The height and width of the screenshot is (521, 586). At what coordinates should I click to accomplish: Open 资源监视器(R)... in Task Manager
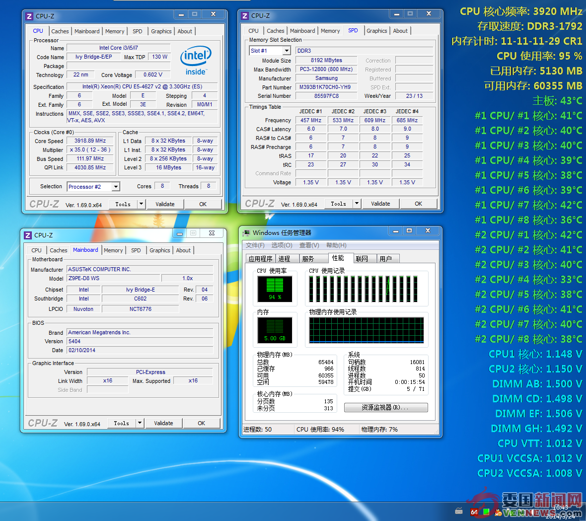pos(386,407)
